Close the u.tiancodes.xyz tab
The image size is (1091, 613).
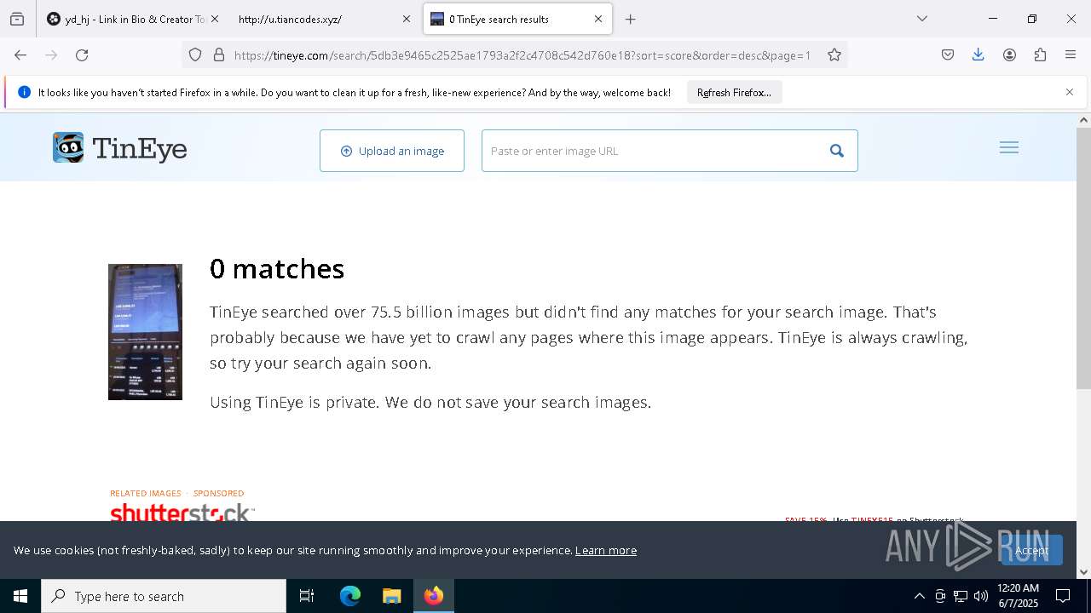[x=407, y=19]
